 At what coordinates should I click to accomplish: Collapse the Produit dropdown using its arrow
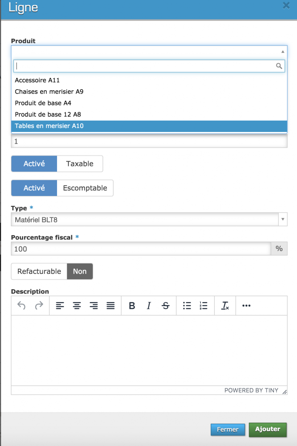click(282, 51)
